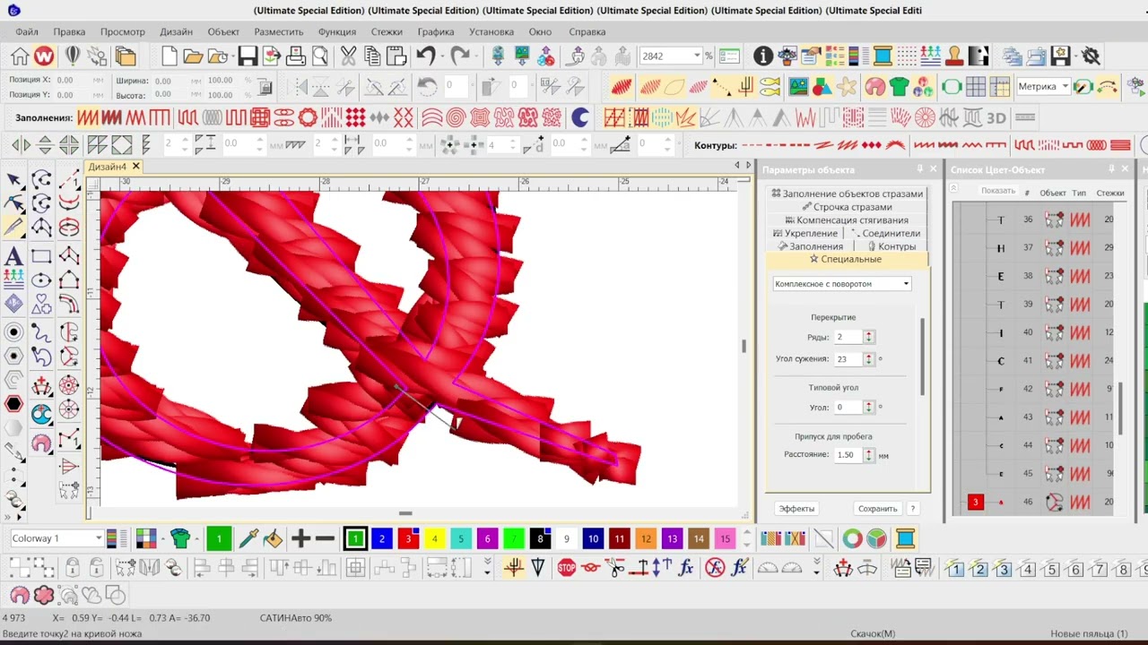Click the 3D stitch effect icon
This screenshot has width=1148, height=645.
[996, 117]
